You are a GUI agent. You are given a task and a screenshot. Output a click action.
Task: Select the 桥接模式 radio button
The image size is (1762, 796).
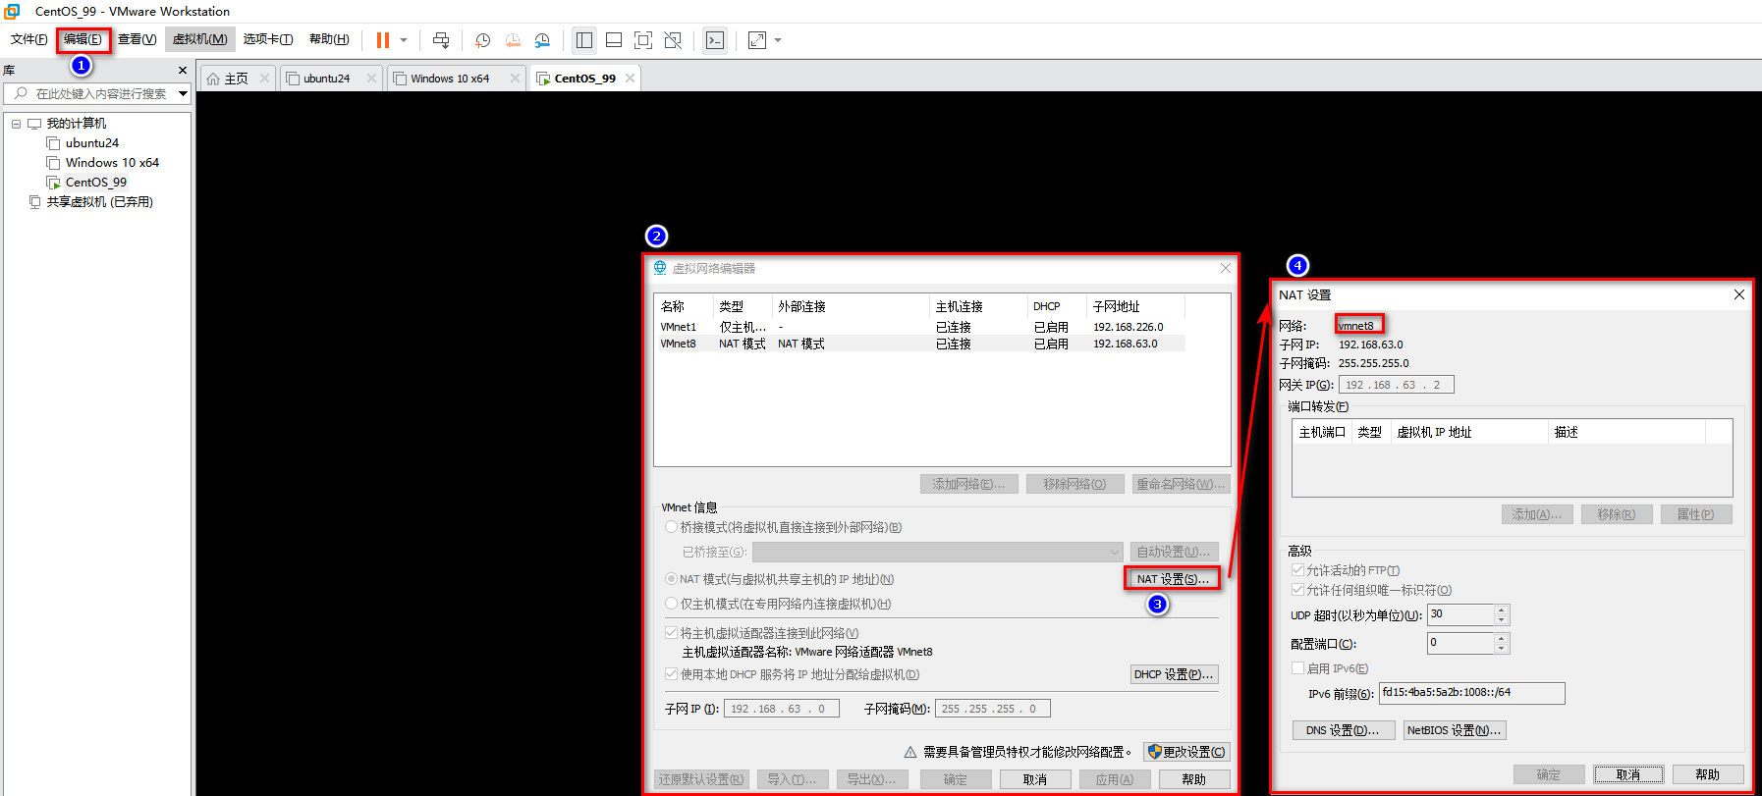(x=672, y=527)
